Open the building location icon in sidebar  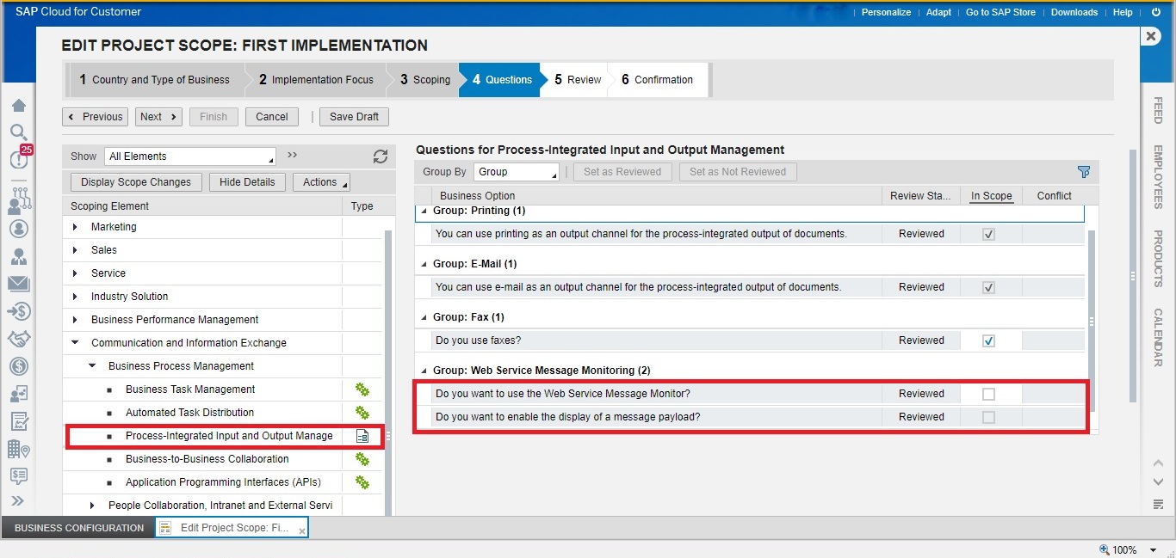click(x=18, y=448)
